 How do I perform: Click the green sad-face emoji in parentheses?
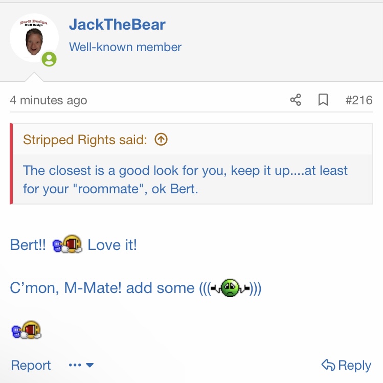pos(231,288)
